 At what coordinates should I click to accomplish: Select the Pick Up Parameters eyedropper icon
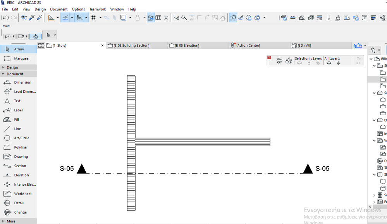(32, 18)
